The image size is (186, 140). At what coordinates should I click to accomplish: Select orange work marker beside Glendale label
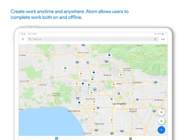point(114,85)
